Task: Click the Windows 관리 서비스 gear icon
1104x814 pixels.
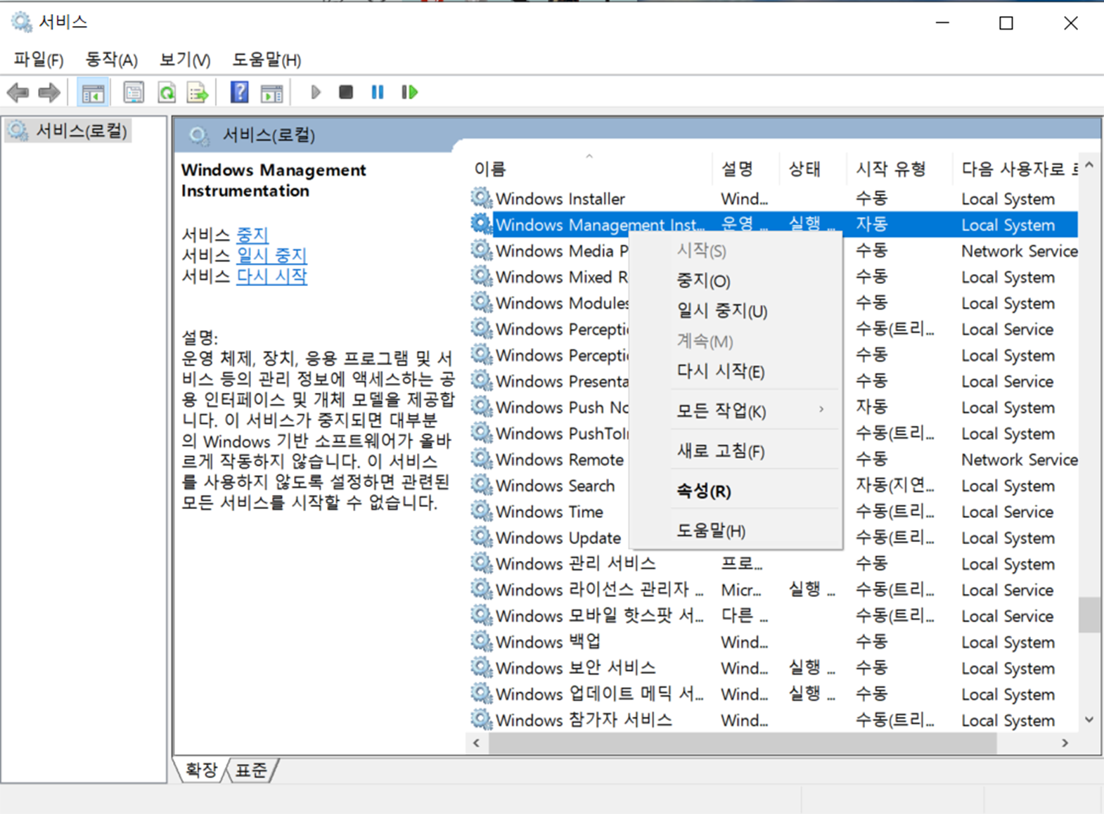Action: 481,563
